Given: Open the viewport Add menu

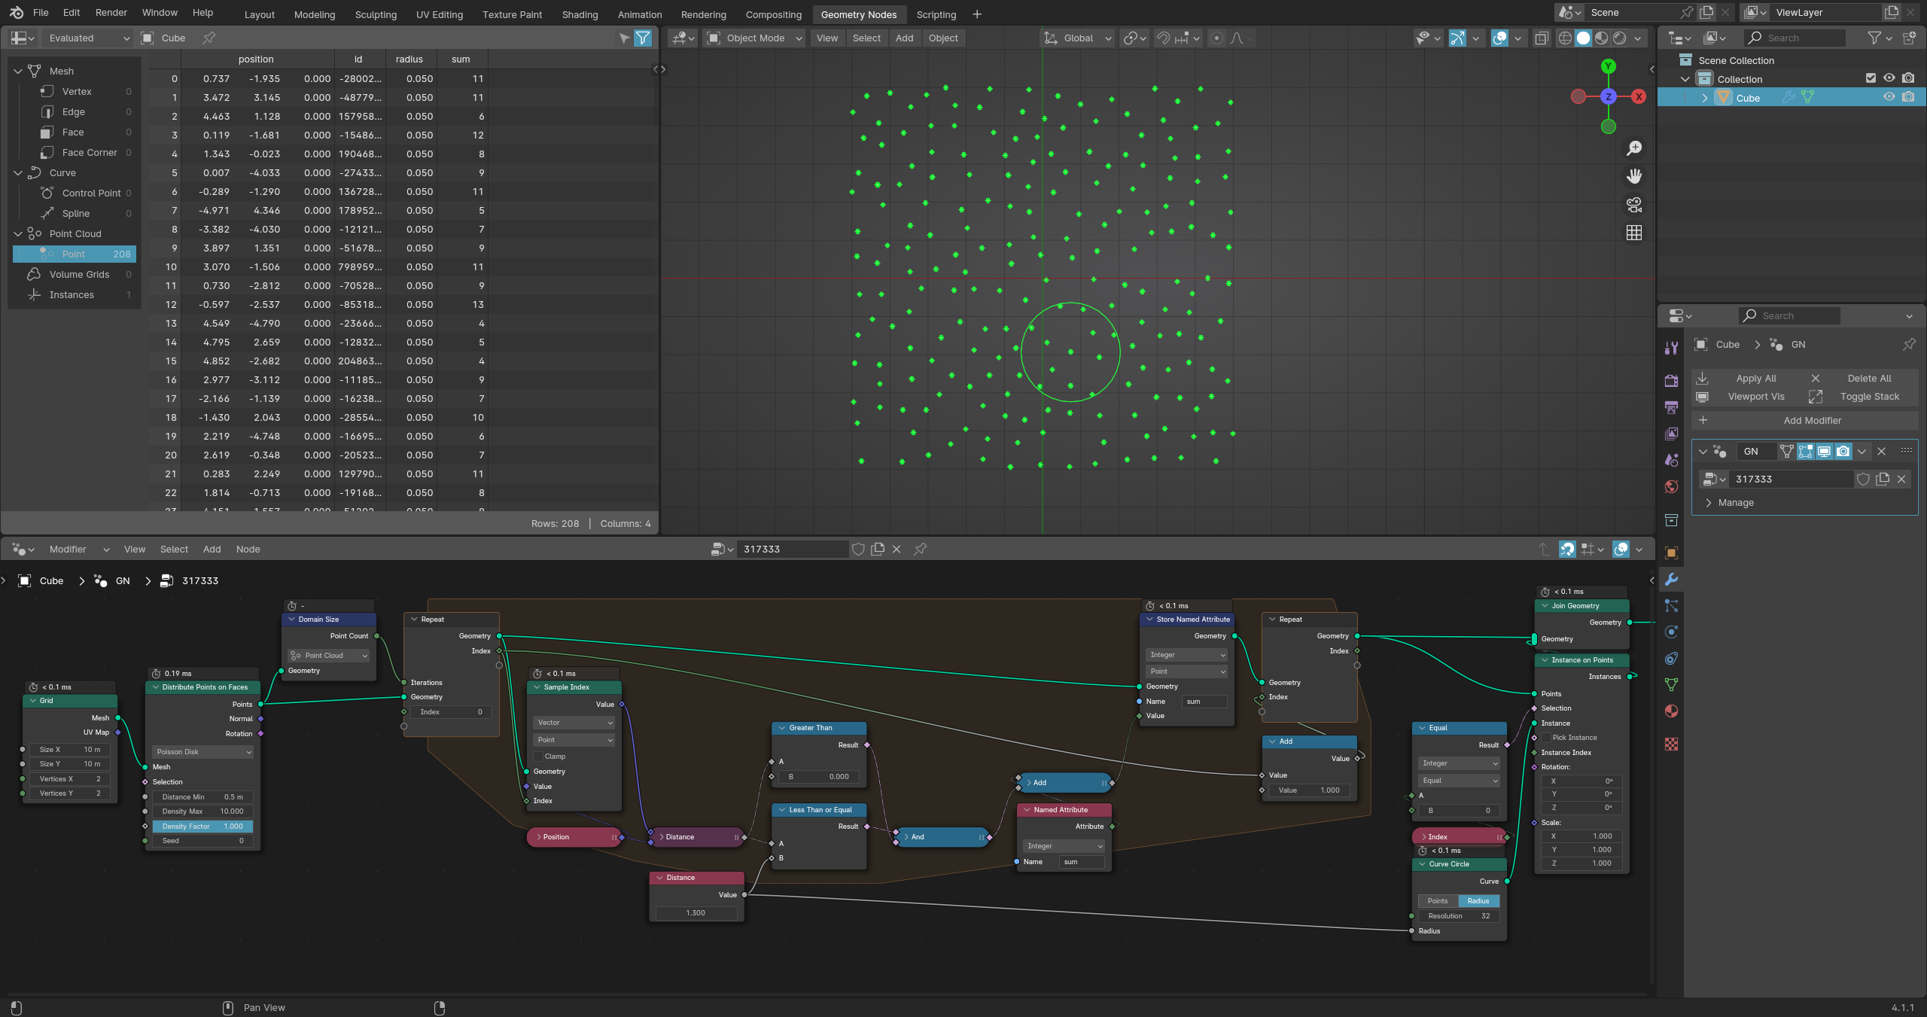Looking at the screenshot, I should [904, 38].
